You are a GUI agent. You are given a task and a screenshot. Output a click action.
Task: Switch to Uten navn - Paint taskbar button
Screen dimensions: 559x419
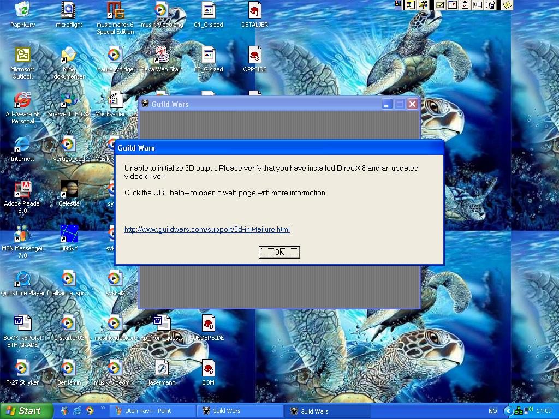pos(152,411)
